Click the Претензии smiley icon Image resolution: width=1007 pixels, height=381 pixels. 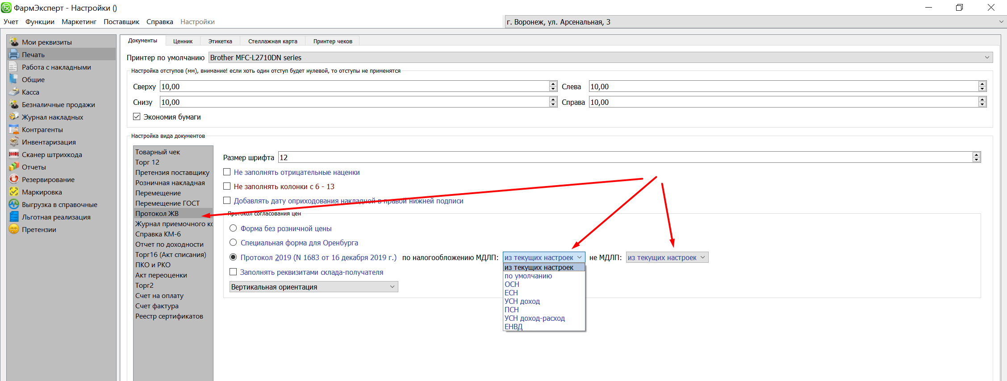click(14, 229)
